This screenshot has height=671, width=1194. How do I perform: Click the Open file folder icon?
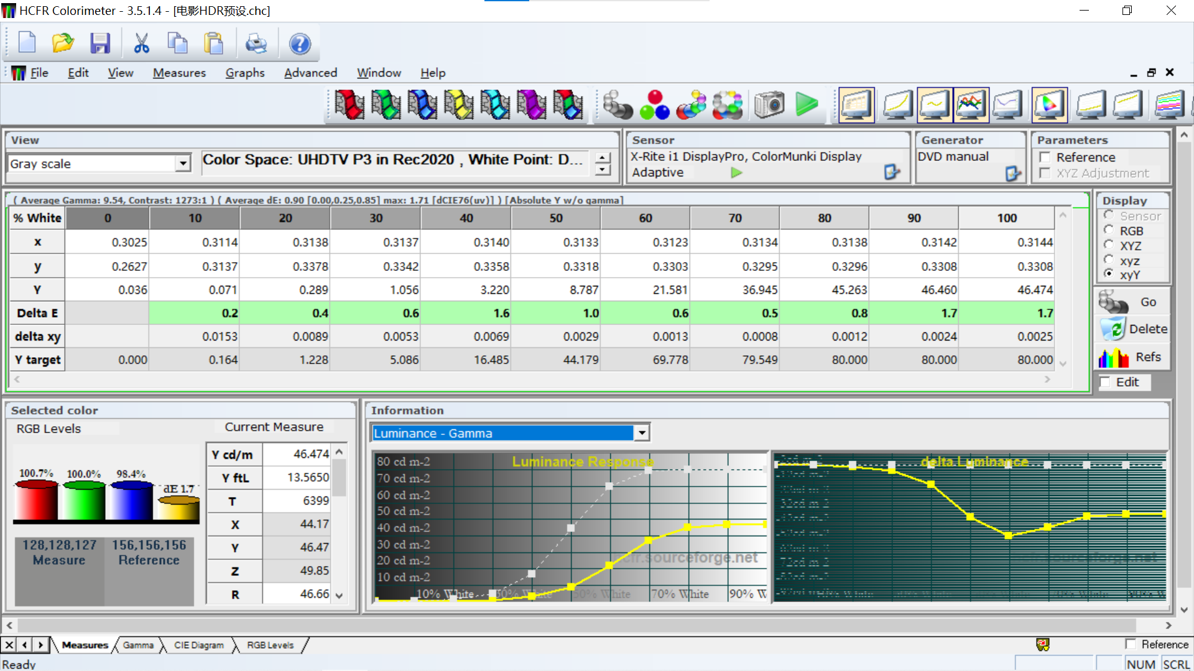coord(63,43)
